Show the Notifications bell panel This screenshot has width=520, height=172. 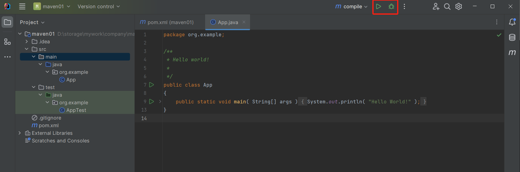[x=512, y=22]
